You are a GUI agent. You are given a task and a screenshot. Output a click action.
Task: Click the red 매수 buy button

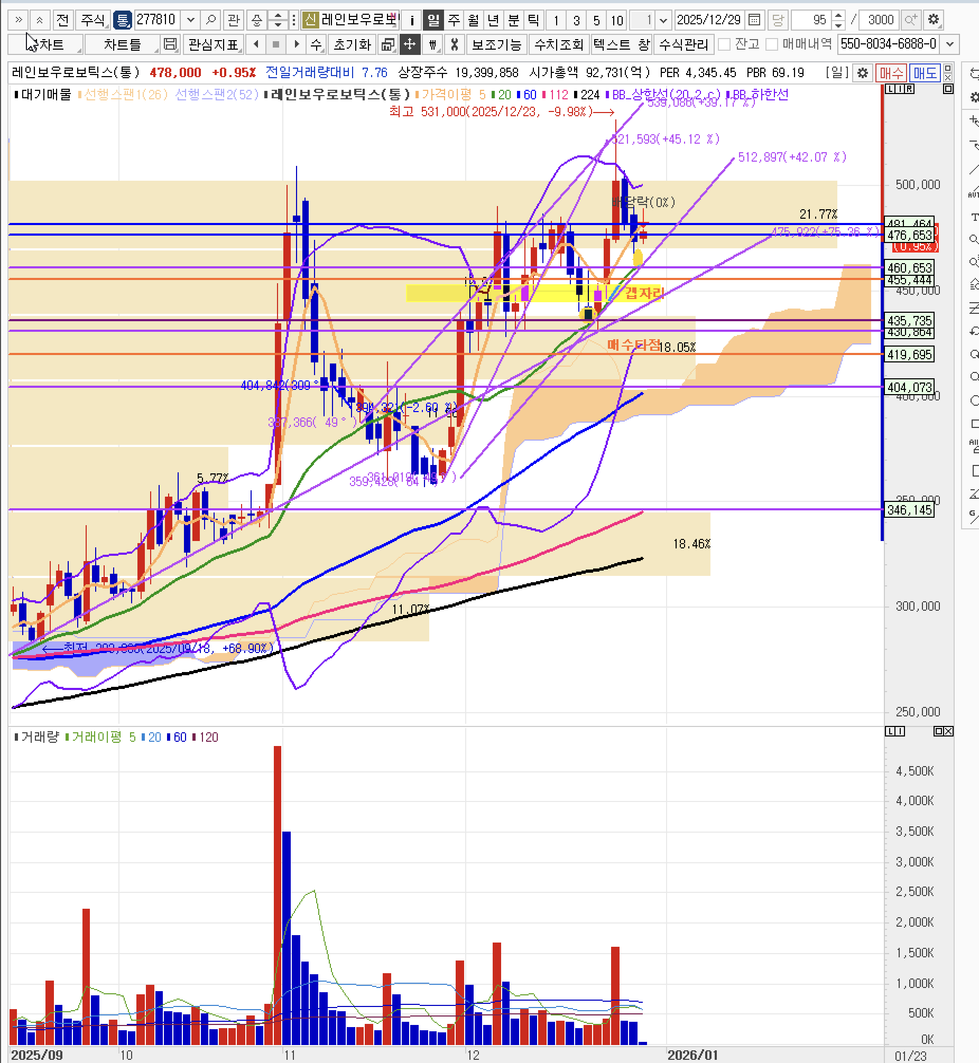[891, 73]
